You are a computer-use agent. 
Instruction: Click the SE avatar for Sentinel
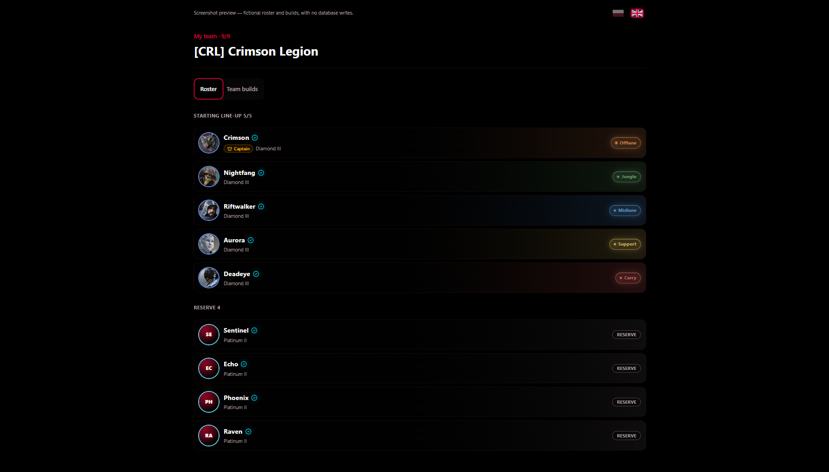(x=209, y=335)
